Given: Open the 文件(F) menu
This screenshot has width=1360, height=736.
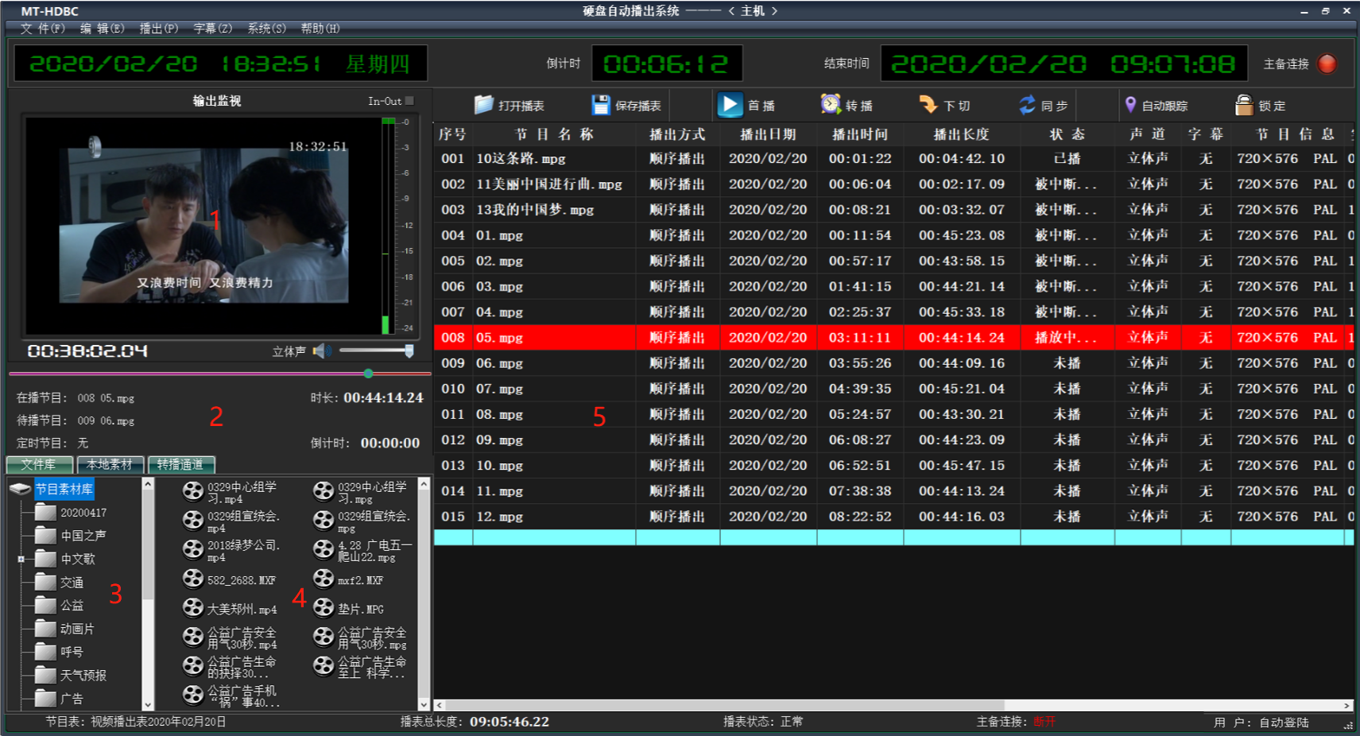Looking at the screenshot, I should [42, 29].
